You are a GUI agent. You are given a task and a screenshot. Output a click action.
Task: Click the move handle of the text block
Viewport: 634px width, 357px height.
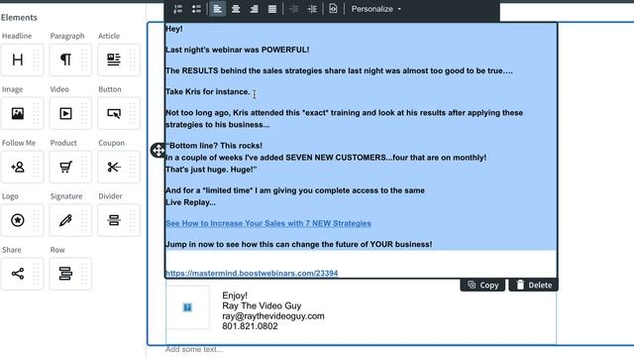coord(158,150)
